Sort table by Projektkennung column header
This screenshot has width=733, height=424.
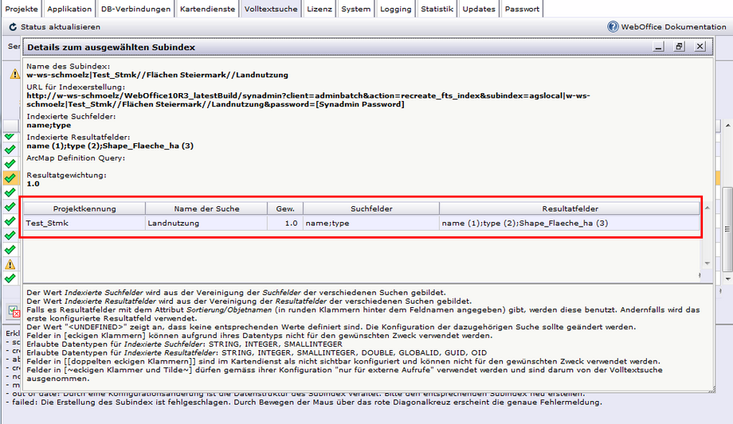point(84,208)
